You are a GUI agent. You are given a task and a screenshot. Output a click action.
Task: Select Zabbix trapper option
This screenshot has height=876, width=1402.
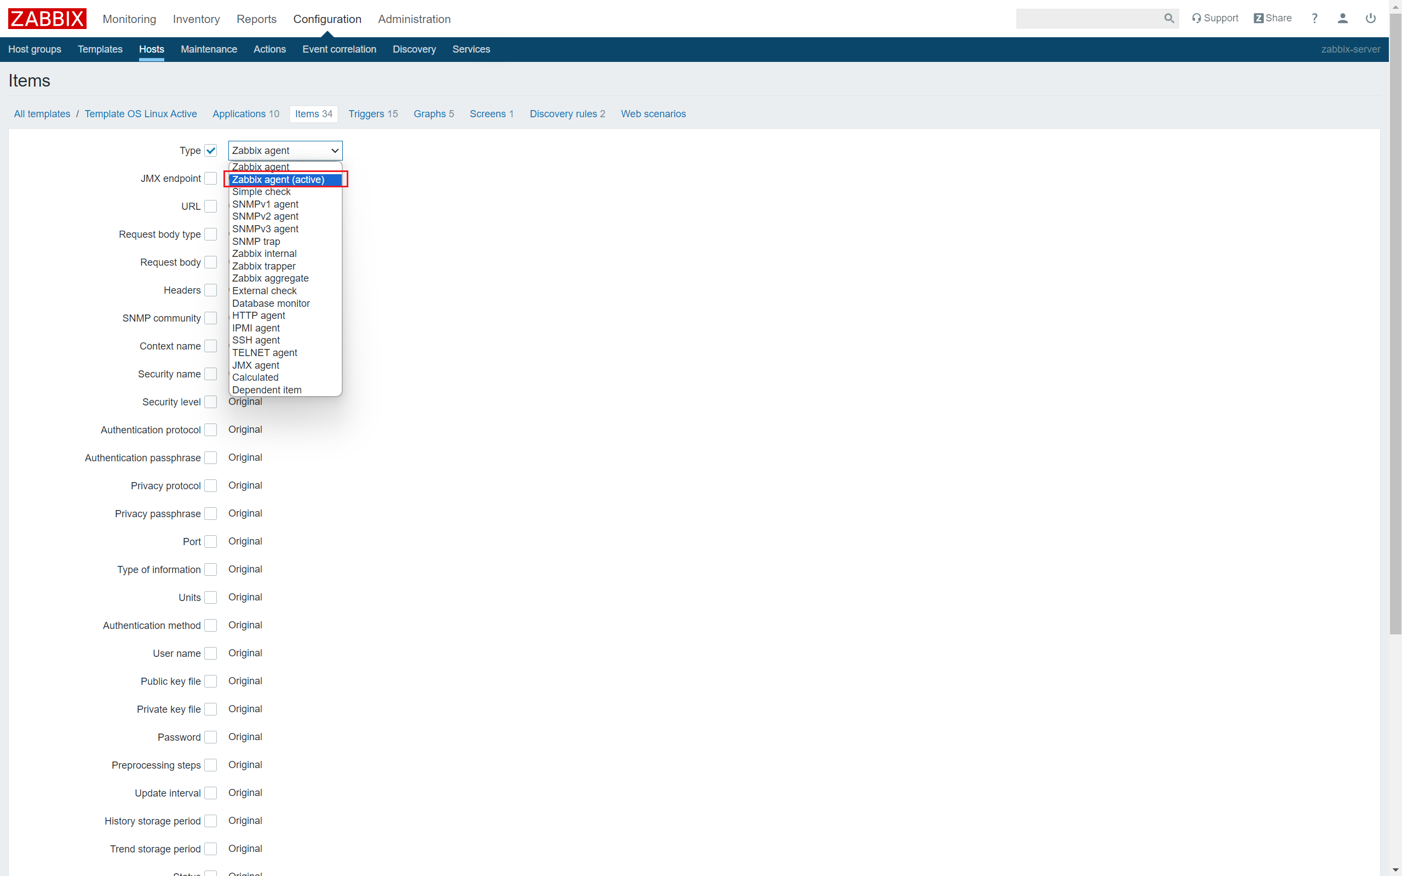pyautogui.click(x=285, y=266)
